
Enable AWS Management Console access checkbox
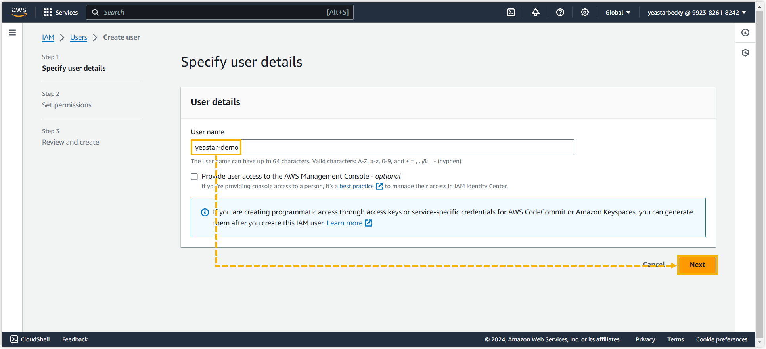(194, 177)
